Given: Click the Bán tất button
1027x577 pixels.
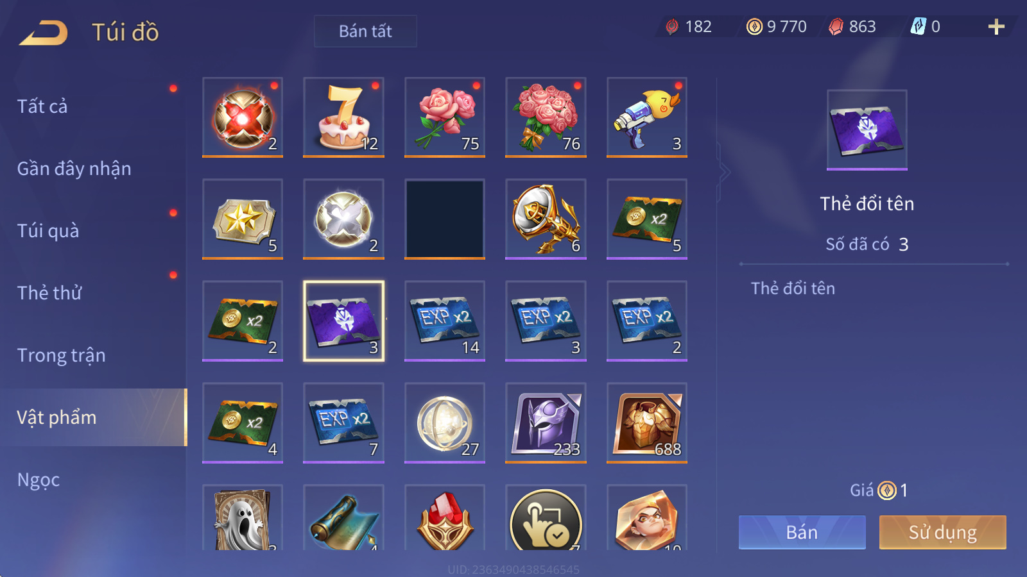Looking at the screenshot, I should pyautogui.click(x=365, y=31).
